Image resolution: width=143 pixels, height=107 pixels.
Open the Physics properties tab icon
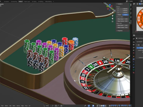134,64
